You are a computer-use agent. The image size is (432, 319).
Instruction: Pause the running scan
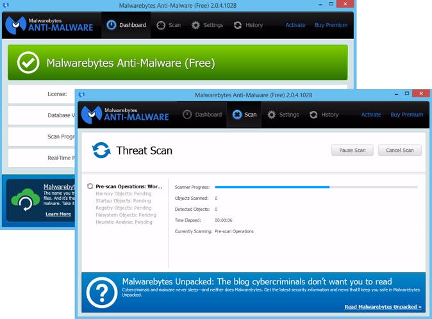pyautogui.click(x=353, y=151)
